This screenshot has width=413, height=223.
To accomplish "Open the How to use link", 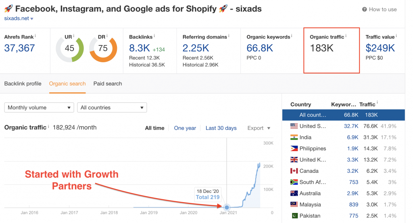I will click(x=382, y=10).
